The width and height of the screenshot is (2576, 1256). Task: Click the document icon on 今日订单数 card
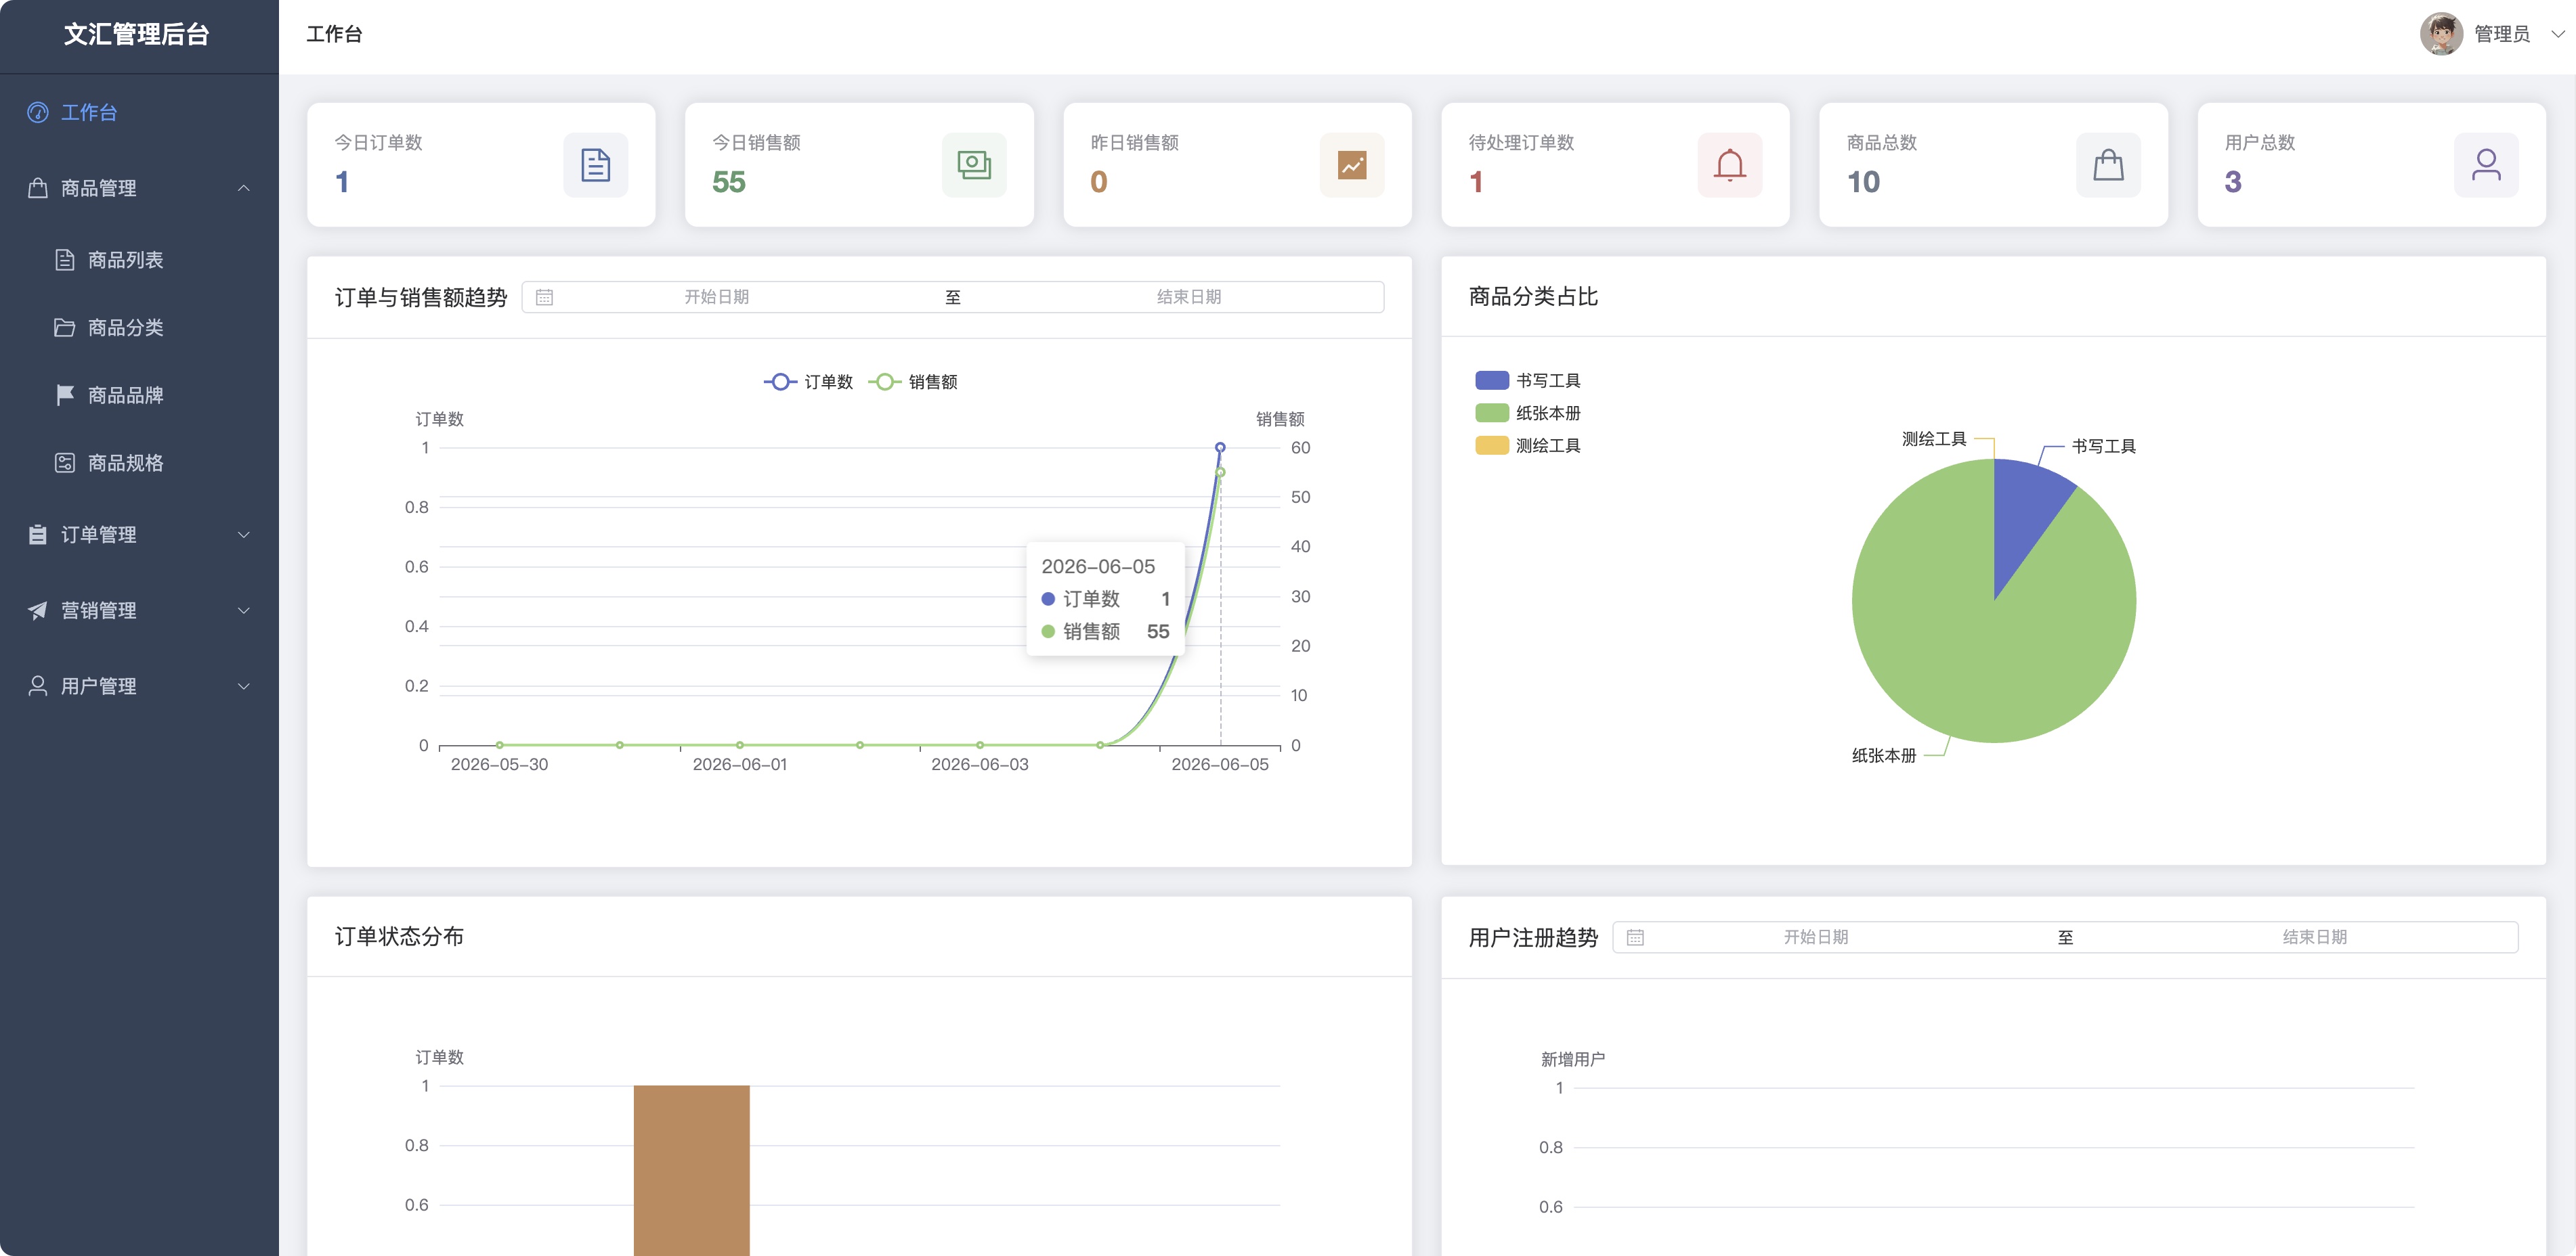point(595,165)
